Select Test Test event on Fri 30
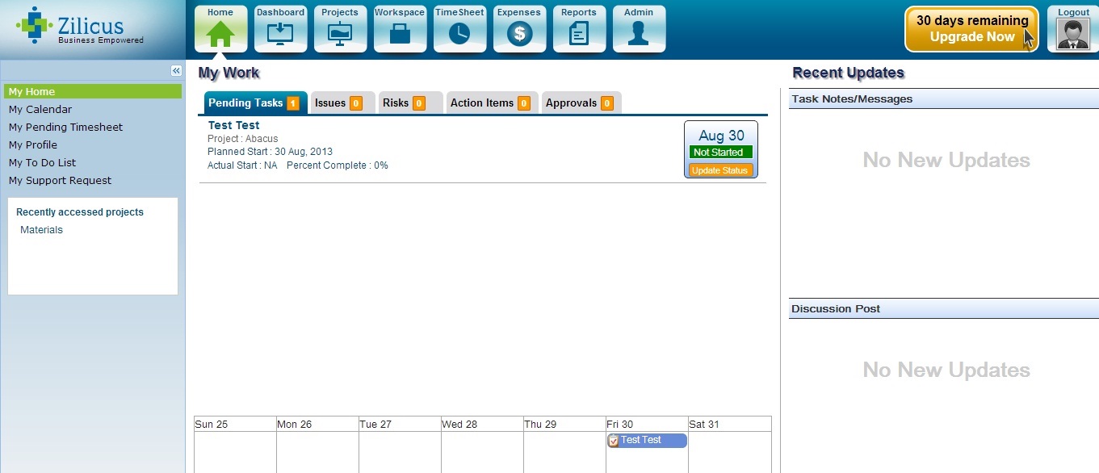 pos(646,440)
